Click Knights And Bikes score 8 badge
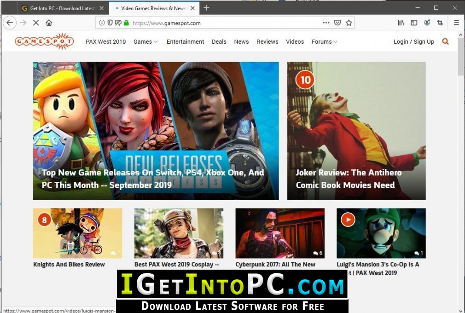Screen dimensions: 465x313 (45, 220)
